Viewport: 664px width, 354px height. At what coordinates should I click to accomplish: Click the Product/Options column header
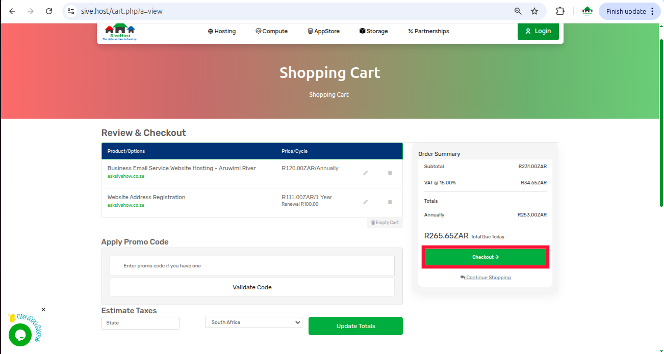click(x=126, y=151)
